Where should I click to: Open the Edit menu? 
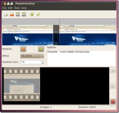coord(10,8)
